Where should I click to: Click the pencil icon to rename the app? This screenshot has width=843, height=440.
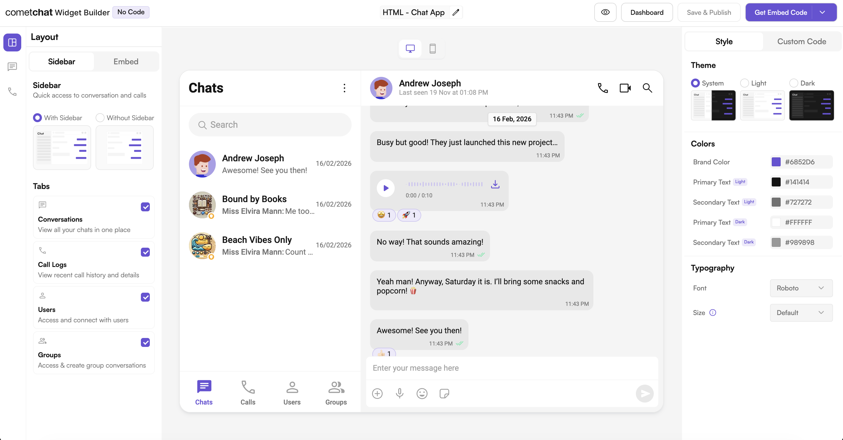[456, 13]
